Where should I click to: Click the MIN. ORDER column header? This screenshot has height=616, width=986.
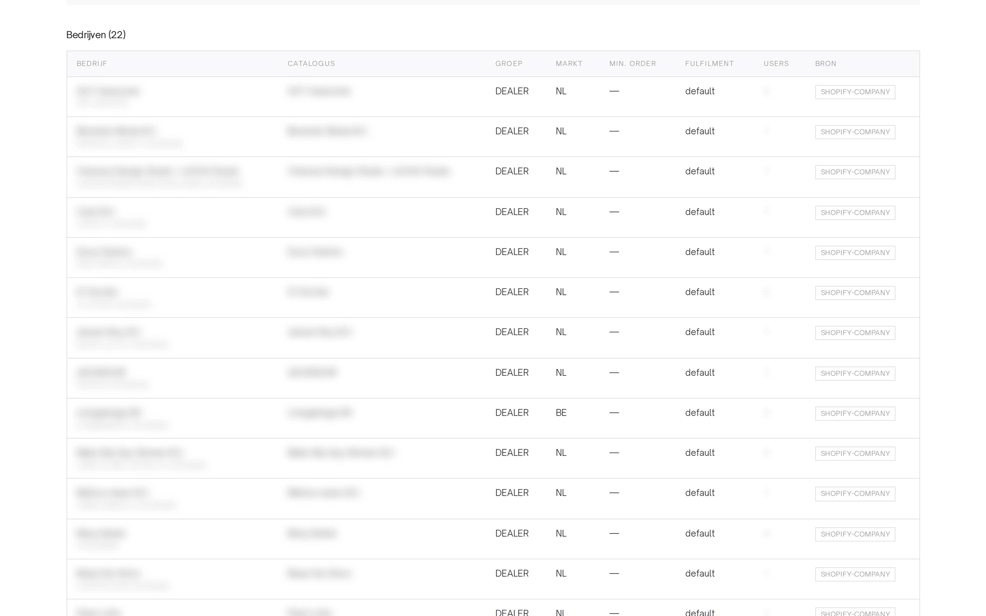632,64
